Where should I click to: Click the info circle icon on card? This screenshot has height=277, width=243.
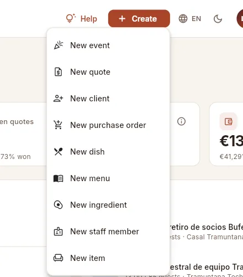tap(181, 121)
